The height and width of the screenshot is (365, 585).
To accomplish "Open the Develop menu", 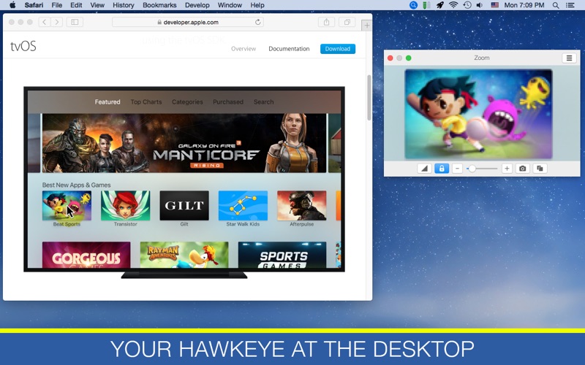I will point(197,5).
